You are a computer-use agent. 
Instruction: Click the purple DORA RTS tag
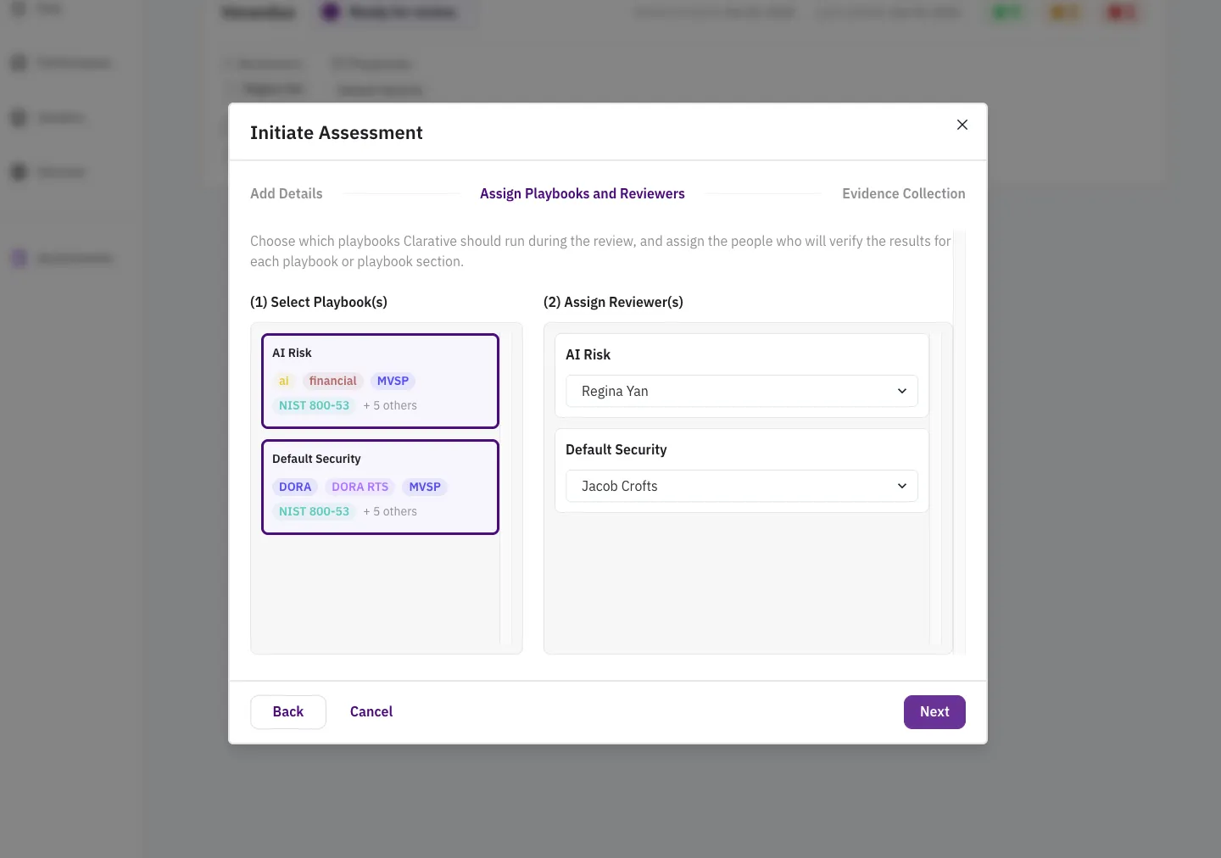coord(360,487)
